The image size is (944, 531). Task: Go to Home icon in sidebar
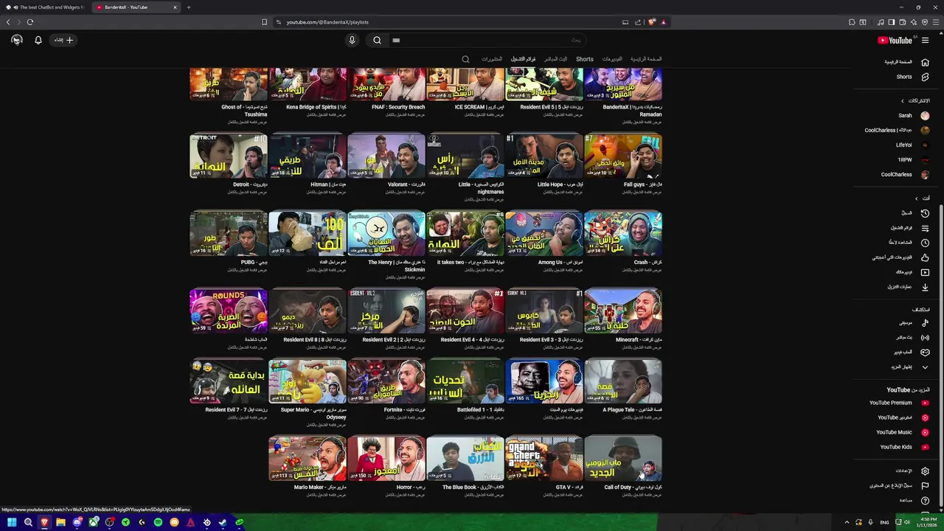pyautogui.click(x=925, y=62)
